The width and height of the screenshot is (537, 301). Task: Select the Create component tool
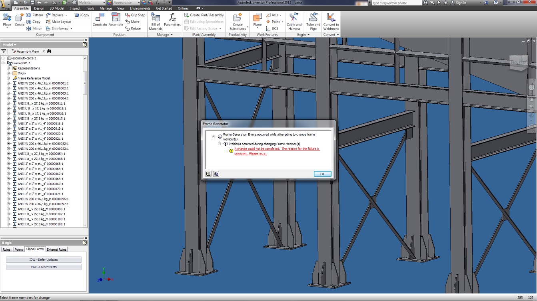(20, 21)
